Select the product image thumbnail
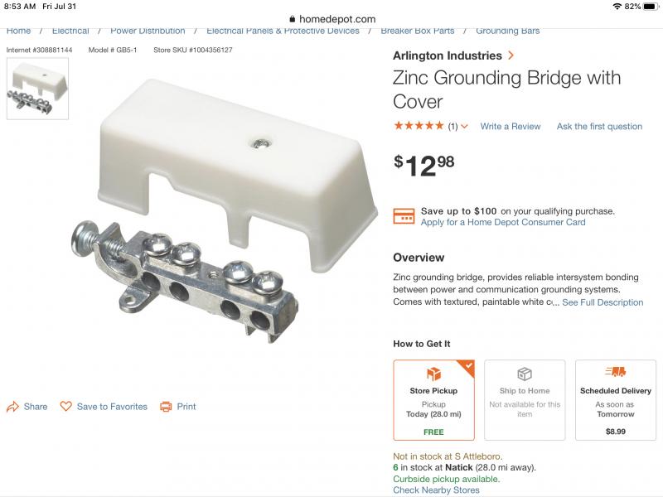This screenshot has width=663, height=497. [37, 89]
